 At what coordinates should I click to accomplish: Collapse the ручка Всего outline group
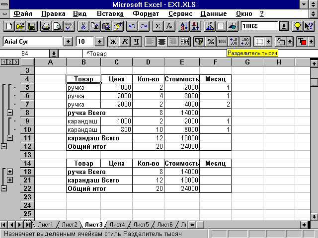(10, 113)
